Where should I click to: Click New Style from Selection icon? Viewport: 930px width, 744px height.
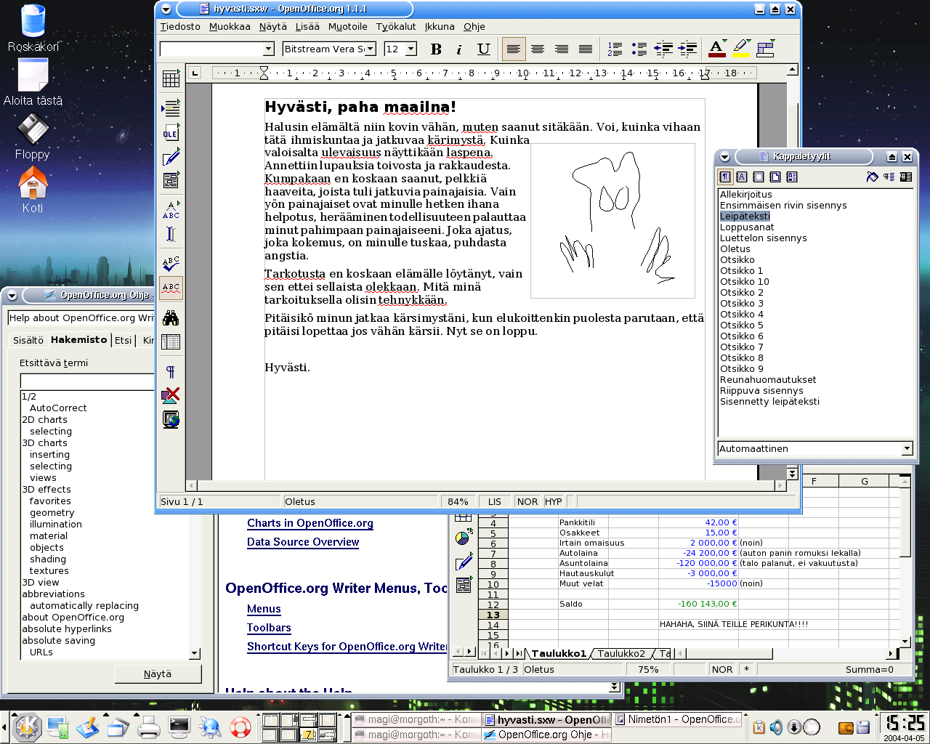[889, 177]
